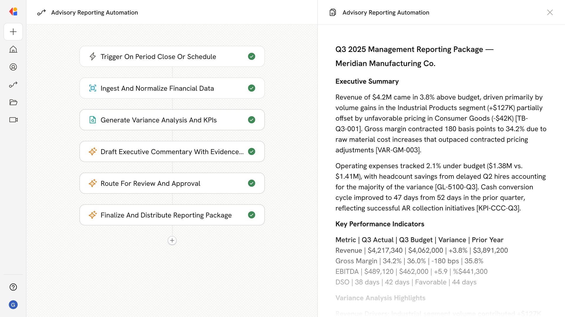Select Route For Review And Approval step
The image size is (565, 317).
[150, 183]
